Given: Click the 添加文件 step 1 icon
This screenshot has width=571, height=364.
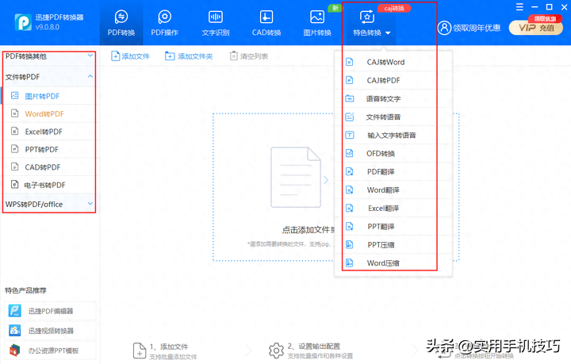Looking at the screenshot, I should point(140,351).
